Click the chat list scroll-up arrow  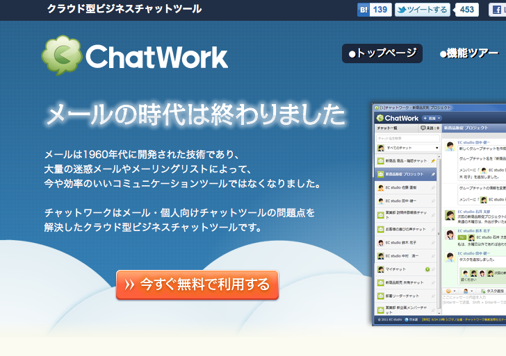point(439,156)
